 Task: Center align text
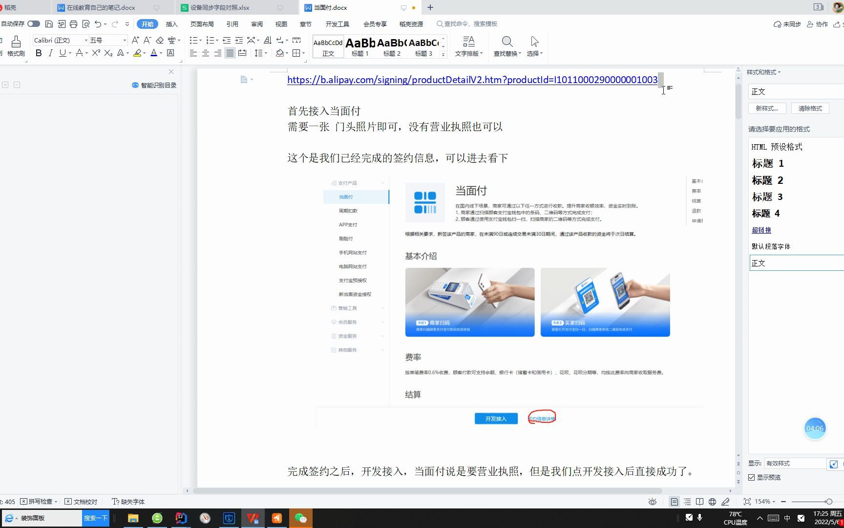coord(206,53)
